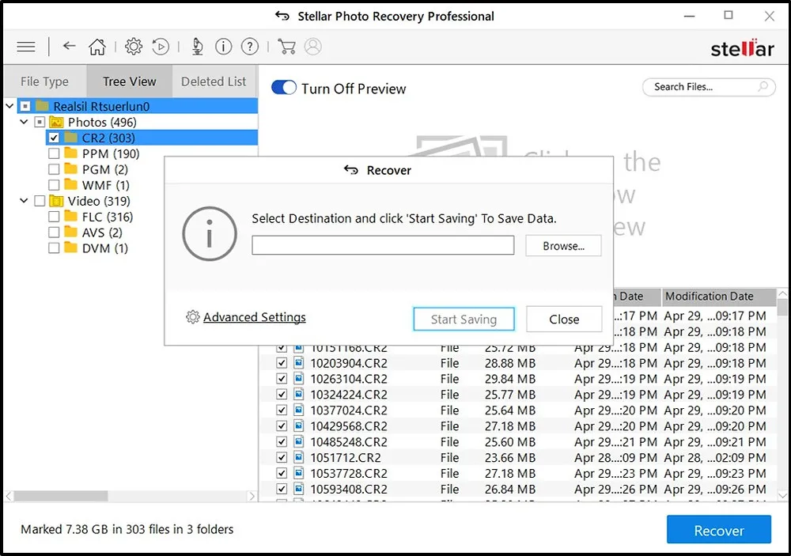This screenshot has width=791, height=556.
Task: Open the Home screen icon
Action: (97, 47)
